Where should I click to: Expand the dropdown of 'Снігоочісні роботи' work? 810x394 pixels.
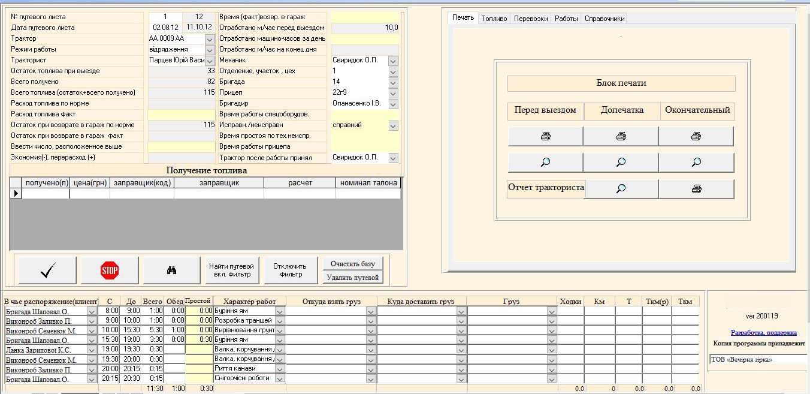(x=279, y=378)
